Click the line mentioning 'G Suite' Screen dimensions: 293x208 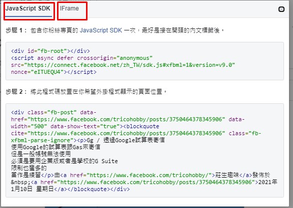click(x=64, y=161)
